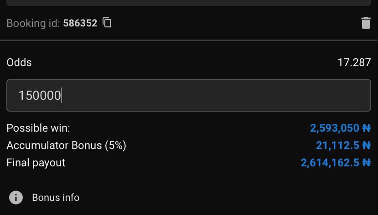Select the bonus amount 21,112.5
Viewport: 378px width, 215px height.
[x=337, y=145]
